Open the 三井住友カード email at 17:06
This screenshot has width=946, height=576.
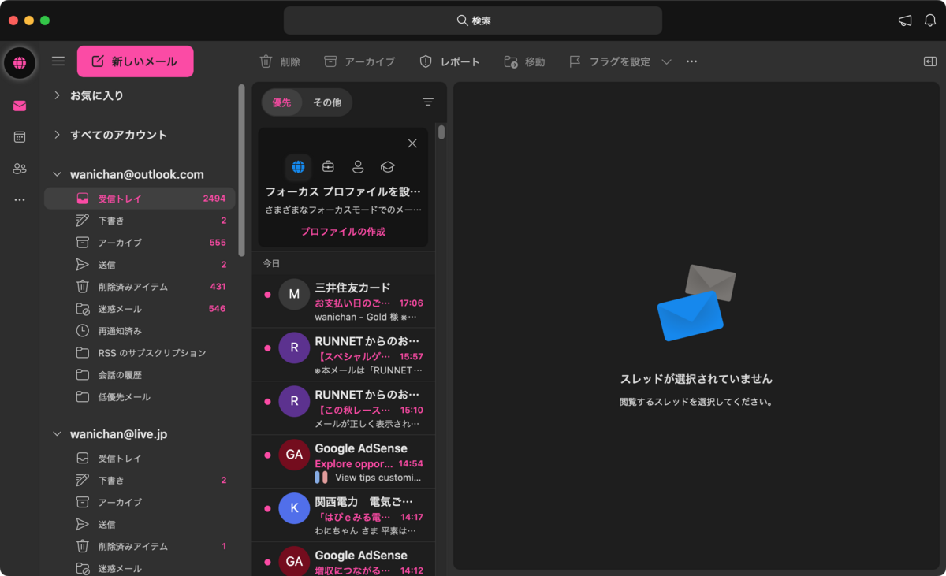(344, 301)
